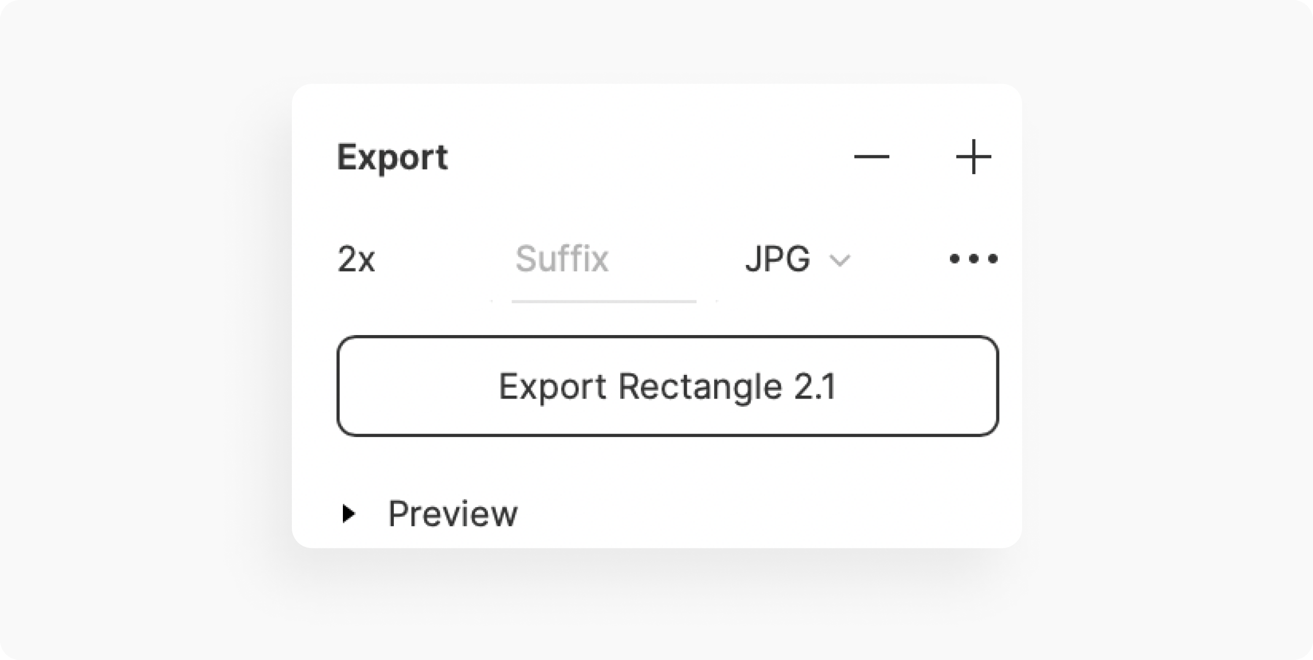Image resolution: width=1313 pixels, height=660 pixels.
Task: Add a new export setting with plus icon
Action: coord(974,157)
